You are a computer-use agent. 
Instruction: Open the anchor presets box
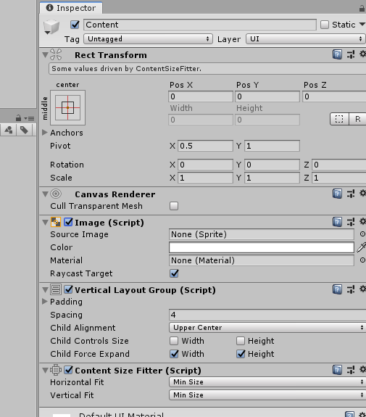(68, 108)
